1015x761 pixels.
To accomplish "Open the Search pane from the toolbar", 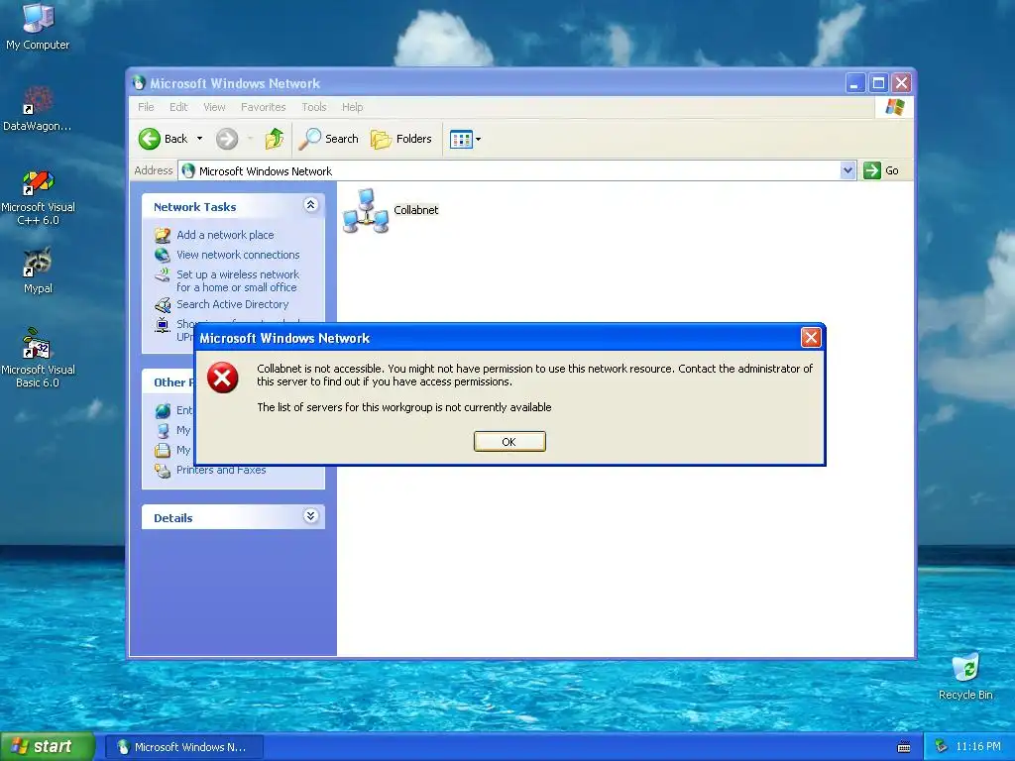I will (329, 139).
